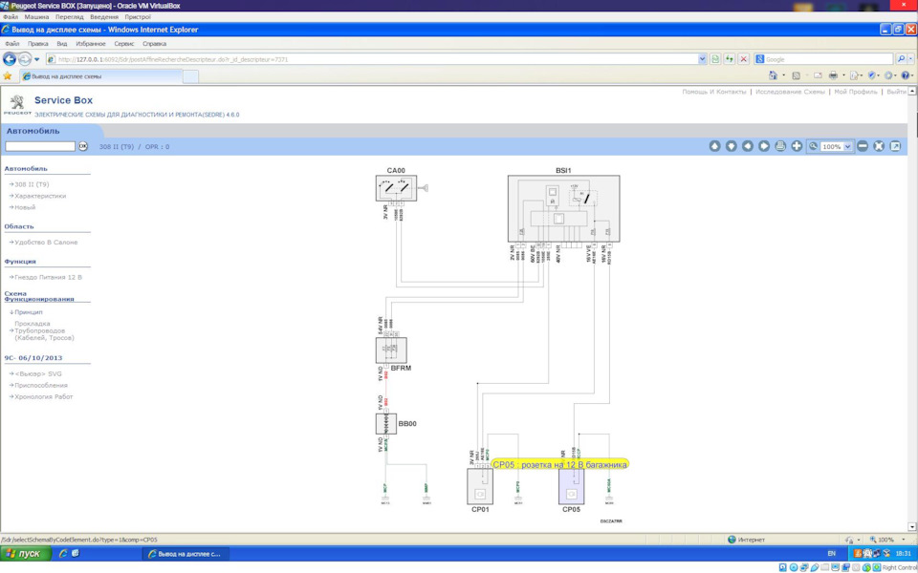Open the IE Help question mark menu
Screen dimensions: 918x573
click(906, 75)
